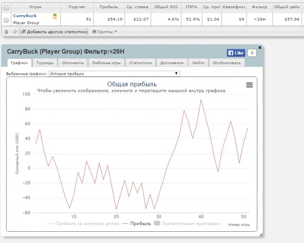Click the refresh arrows icon in the toolbar

pos(15,32)
